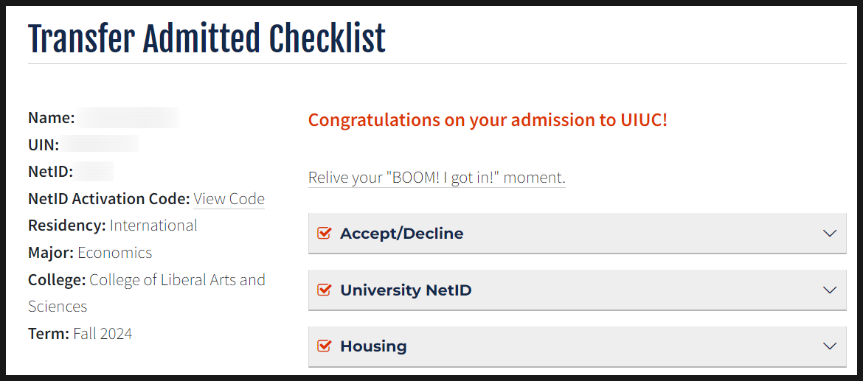Viewport: 863px width, 381px height.
Task: Click the Major Economics text
Action: 114,253
